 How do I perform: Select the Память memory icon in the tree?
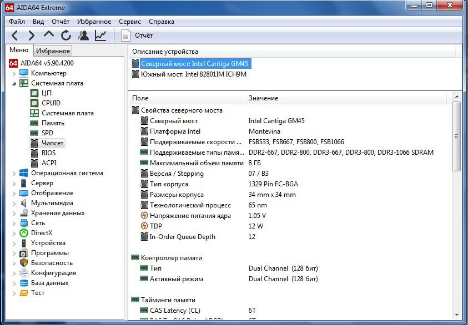click(x=34, y=123)
